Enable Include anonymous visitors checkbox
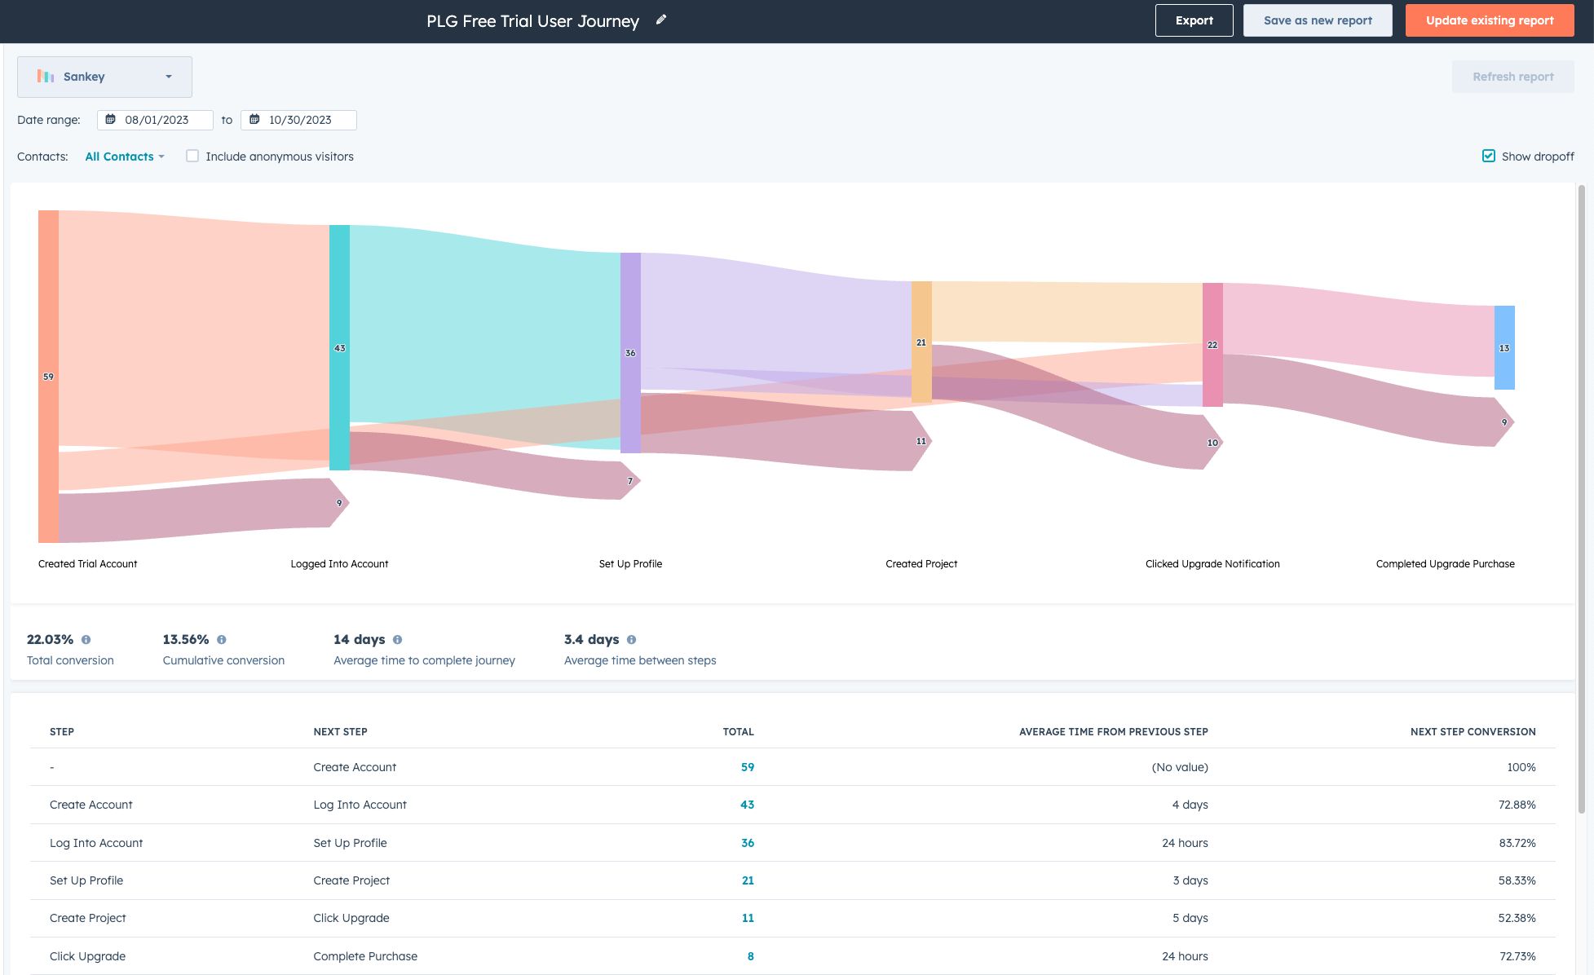1594x975 pixels. pos(192,156)
